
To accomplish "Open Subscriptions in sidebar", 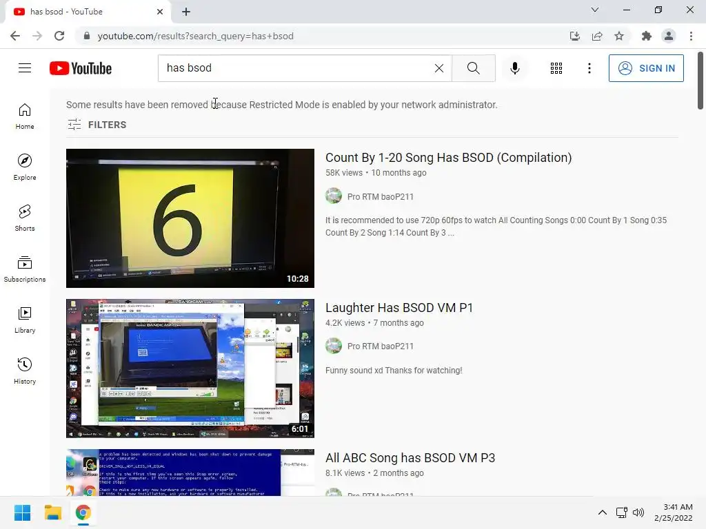I will tap(25, 269).
